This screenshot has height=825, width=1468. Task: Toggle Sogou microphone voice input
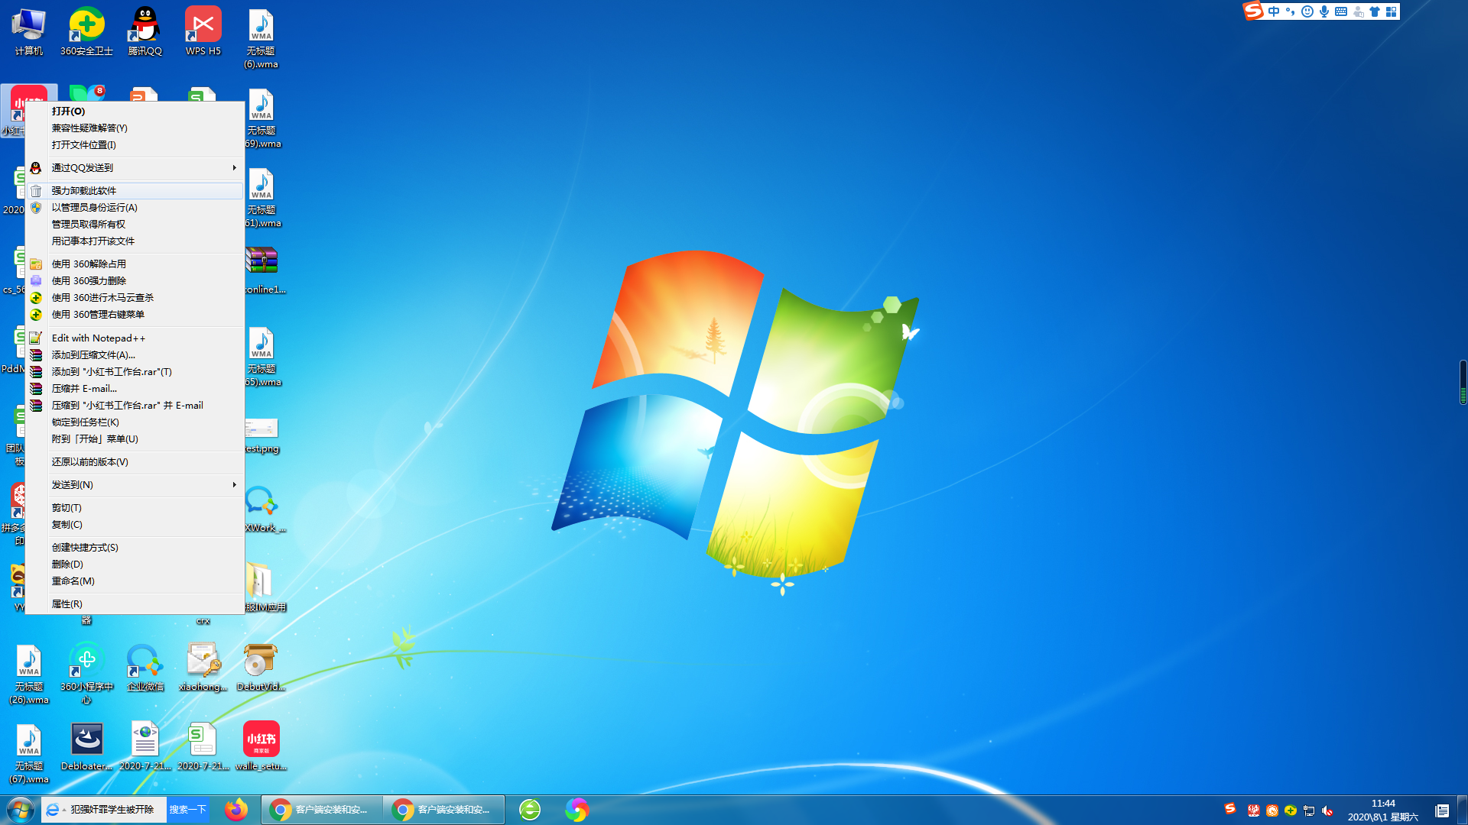coord(1324,11)
